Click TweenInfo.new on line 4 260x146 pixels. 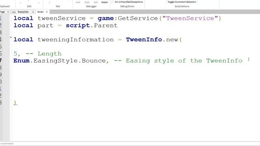pos(152,40)
